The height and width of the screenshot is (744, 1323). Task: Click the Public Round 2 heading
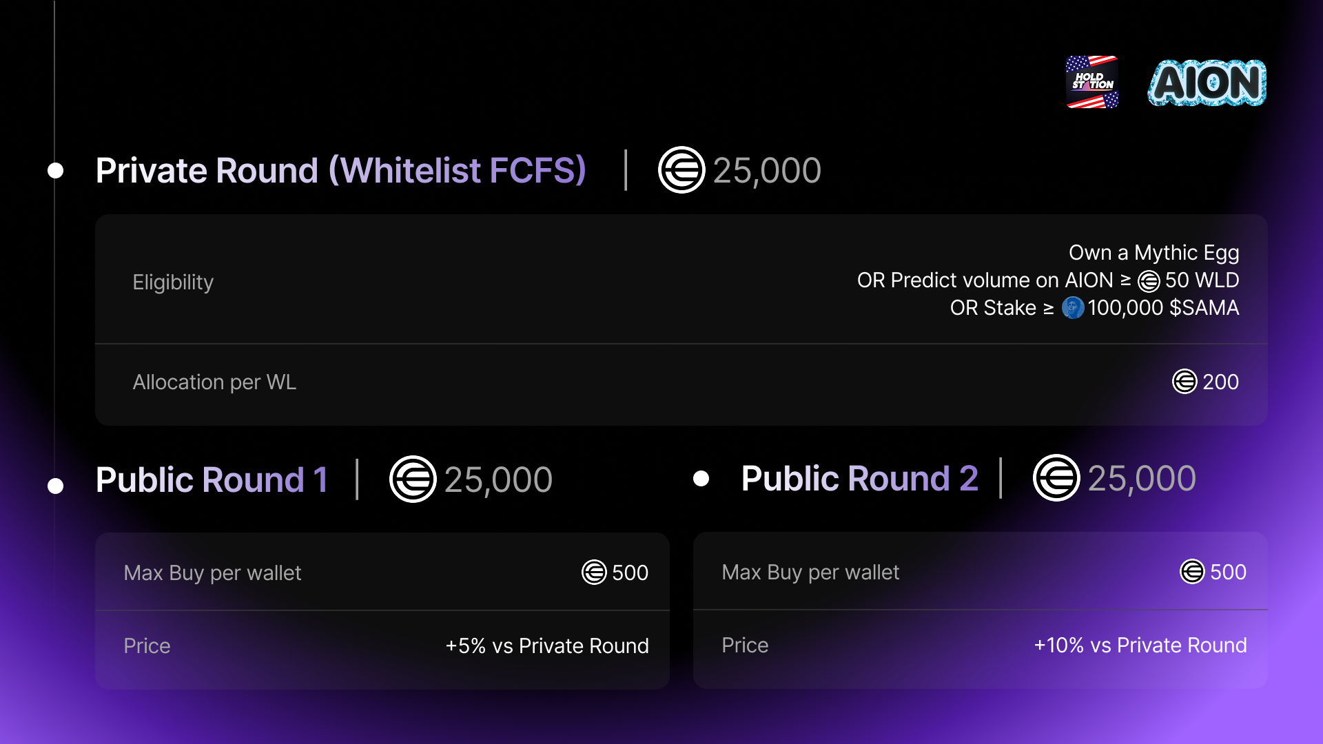pos(859,478)
